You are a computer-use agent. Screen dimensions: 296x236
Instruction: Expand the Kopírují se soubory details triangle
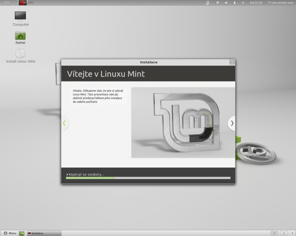67,175
